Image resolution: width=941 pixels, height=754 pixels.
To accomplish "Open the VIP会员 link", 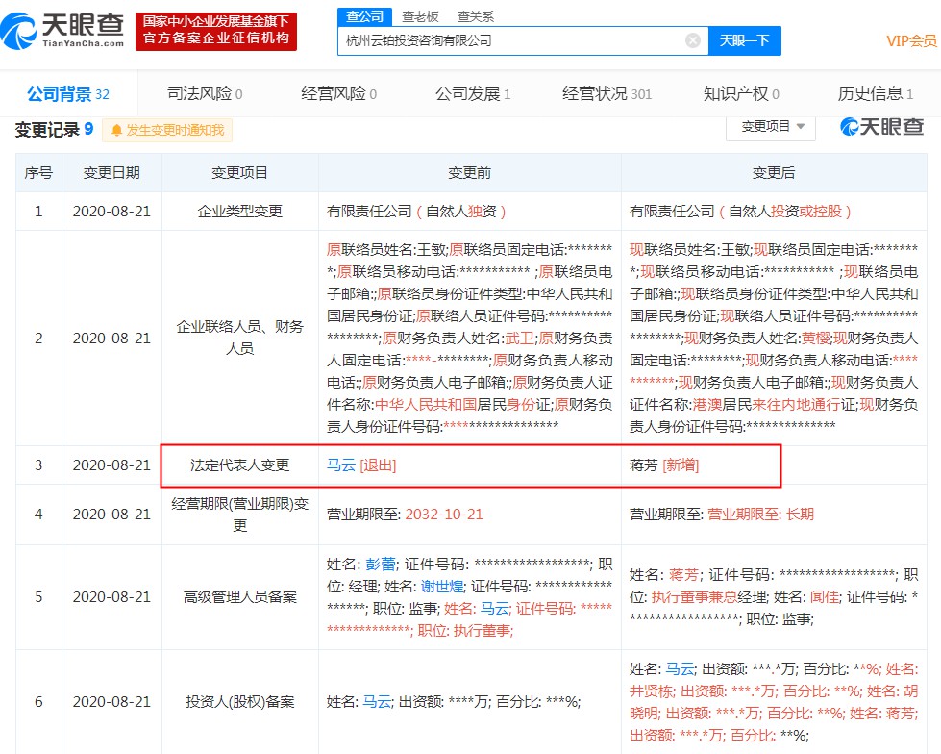I will 911,40.
